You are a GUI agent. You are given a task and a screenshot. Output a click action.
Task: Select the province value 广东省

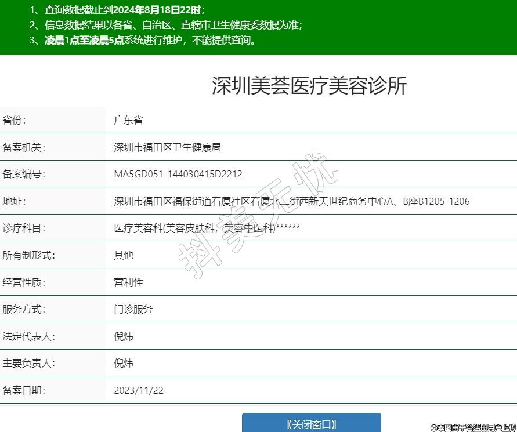128,121
